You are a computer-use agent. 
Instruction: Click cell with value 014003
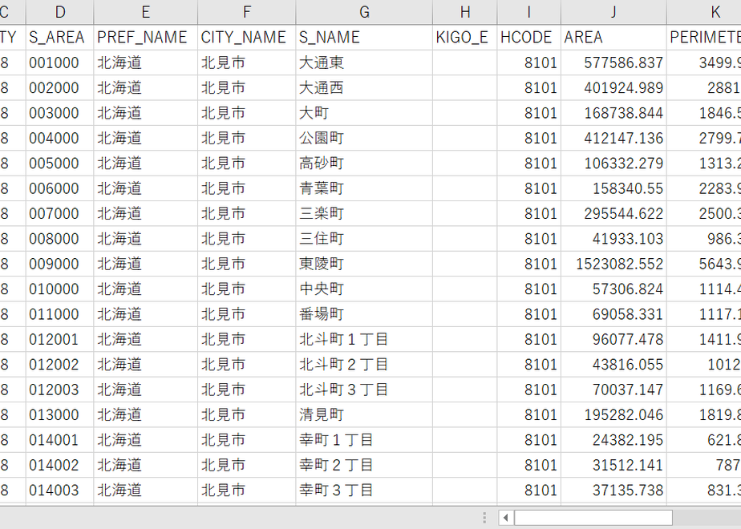[x=60, y=491]
